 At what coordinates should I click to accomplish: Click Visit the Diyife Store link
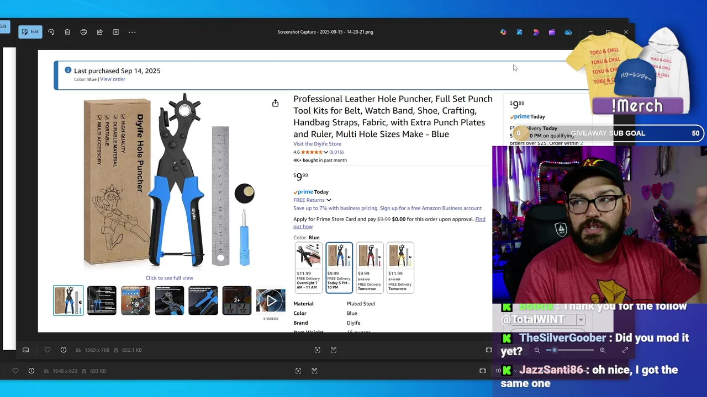click(317, 144)
